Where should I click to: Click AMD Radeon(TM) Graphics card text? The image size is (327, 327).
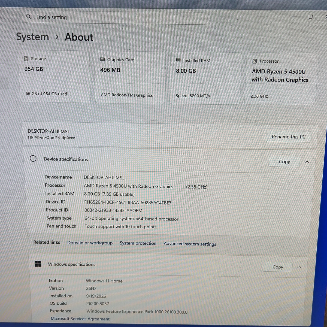127,95
